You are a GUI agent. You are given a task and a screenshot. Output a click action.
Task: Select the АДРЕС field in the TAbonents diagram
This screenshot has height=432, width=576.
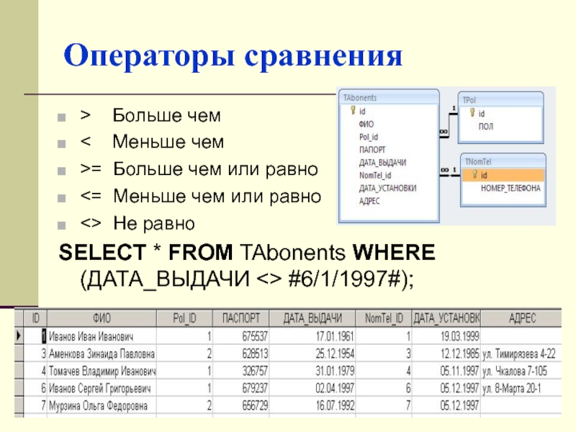click(369, 201)
